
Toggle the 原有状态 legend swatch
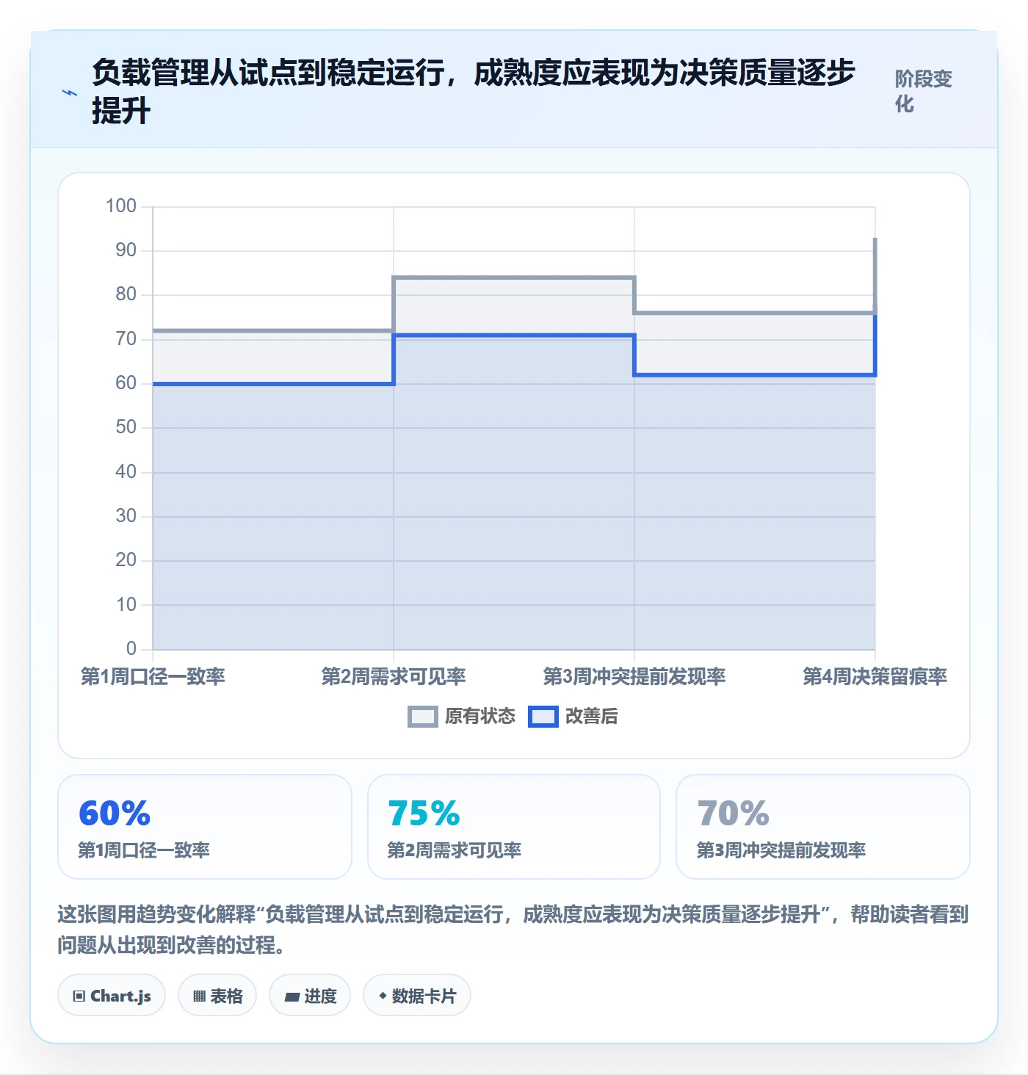pyautogui.click(x=422, y=717)
